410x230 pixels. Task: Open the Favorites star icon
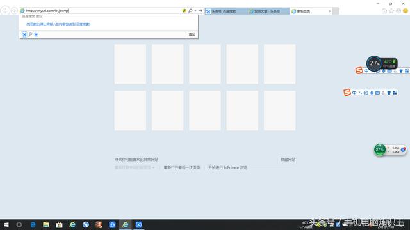coord(391,11)
